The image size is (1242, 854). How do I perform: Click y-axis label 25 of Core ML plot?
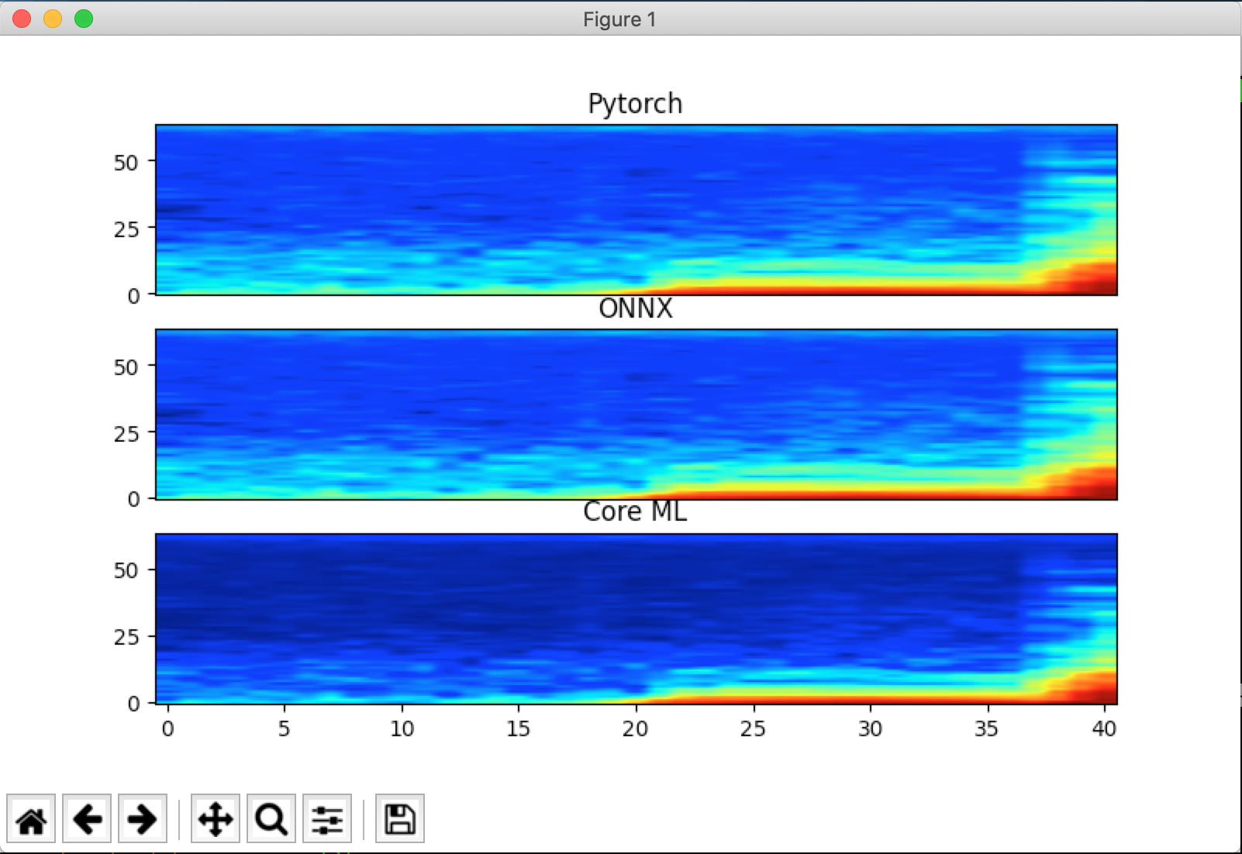coord(126,637)
